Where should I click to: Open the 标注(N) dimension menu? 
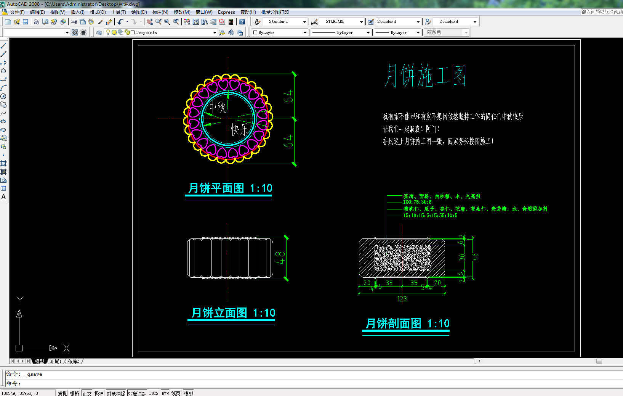160,12
